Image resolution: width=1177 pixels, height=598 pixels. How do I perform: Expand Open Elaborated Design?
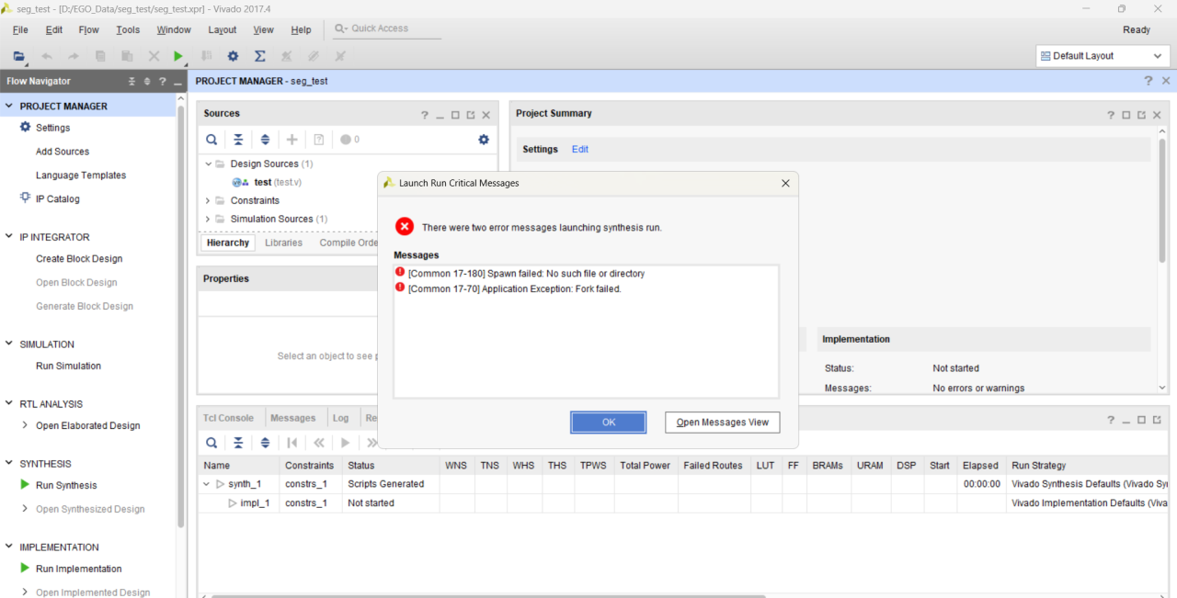(25, 425)
